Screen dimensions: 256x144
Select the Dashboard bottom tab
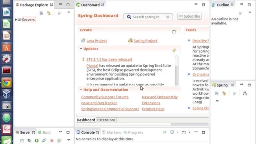click(x=86, y=120)
